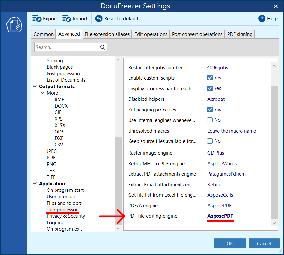Image resolution: width=284 pixels, height=255 pixels.
Task: Open On program start settings
Action: click(65, 190)
